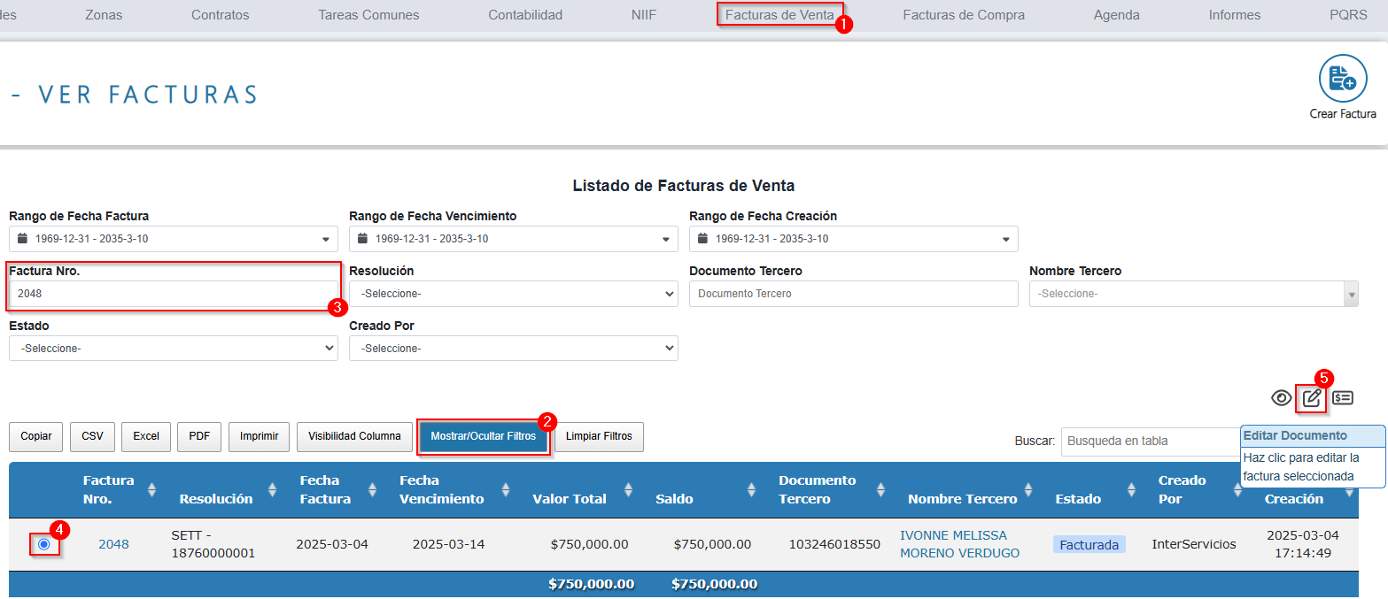
Task: Sort table by Estado column arrows
Action: [1131, 489]
